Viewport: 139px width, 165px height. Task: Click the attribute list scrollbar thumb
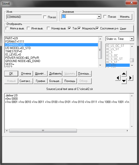click(x=100, y=50)
